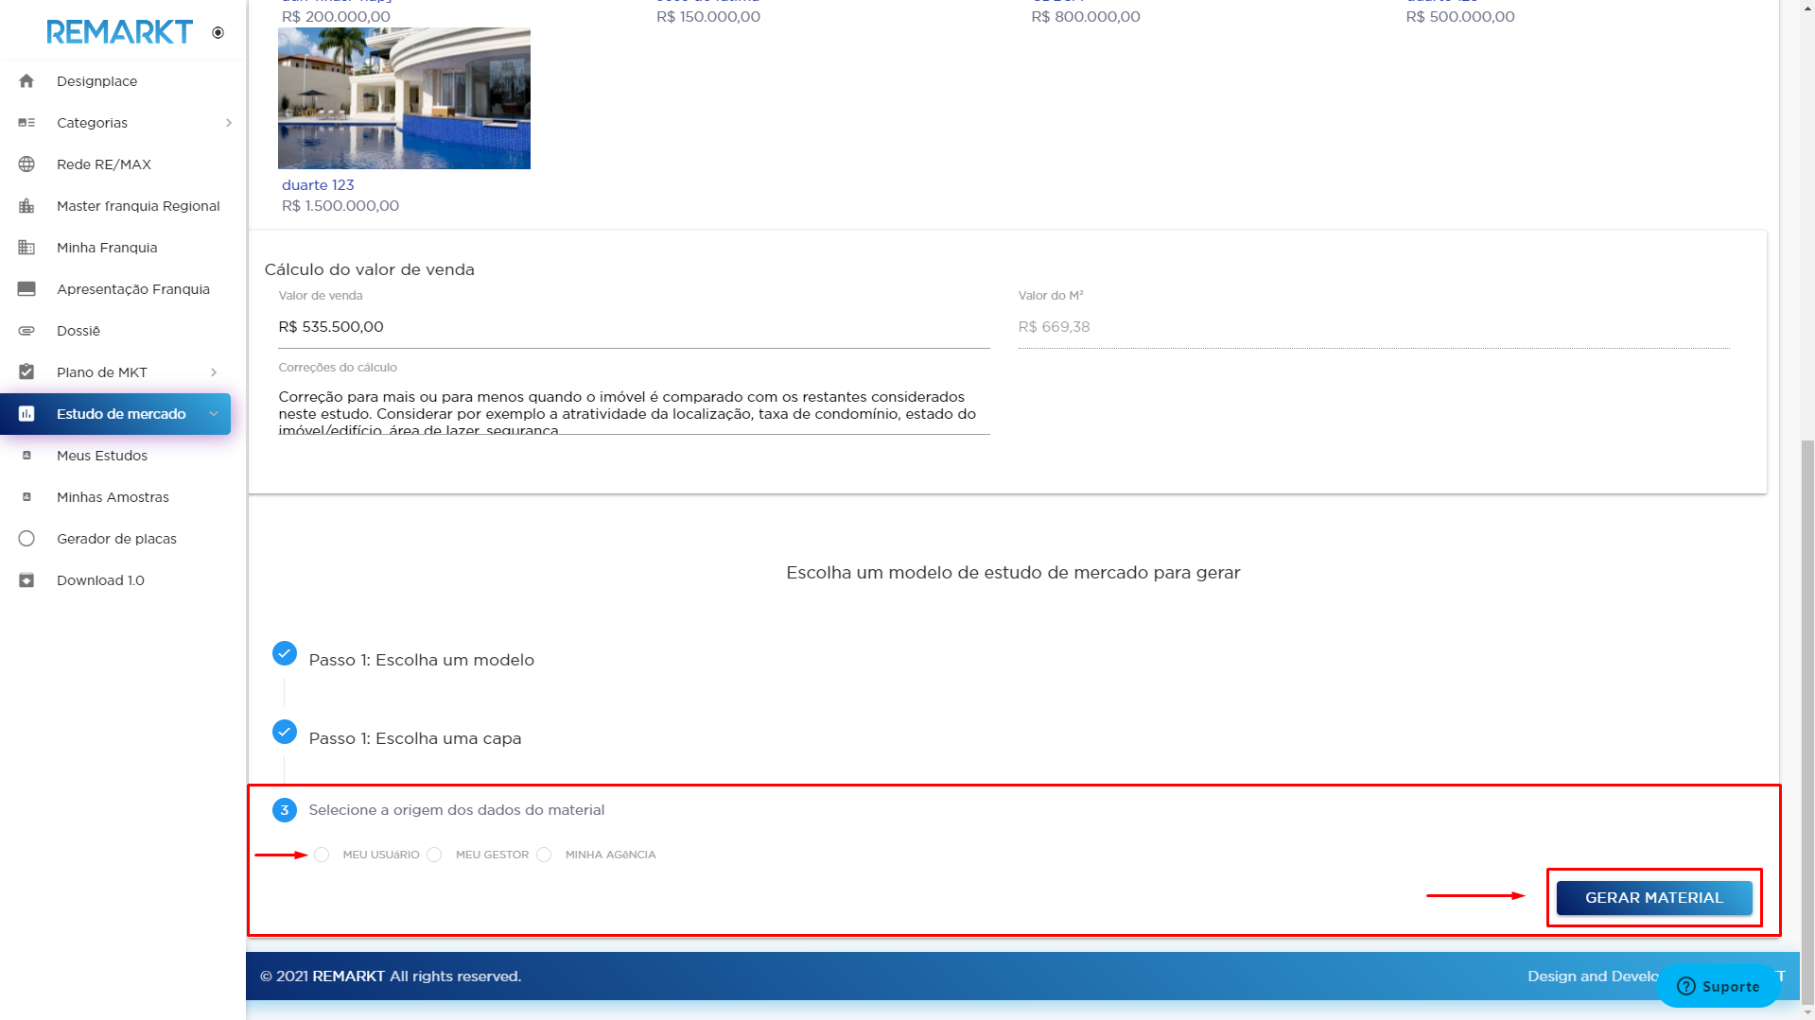Click the sidebar pin icon beside REMARKT logo

click(x=218, y=33)
